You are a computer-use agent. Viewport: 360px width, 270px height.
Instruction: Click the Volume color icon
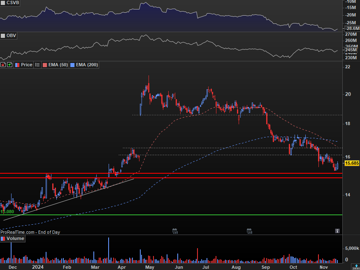(3, 239)
